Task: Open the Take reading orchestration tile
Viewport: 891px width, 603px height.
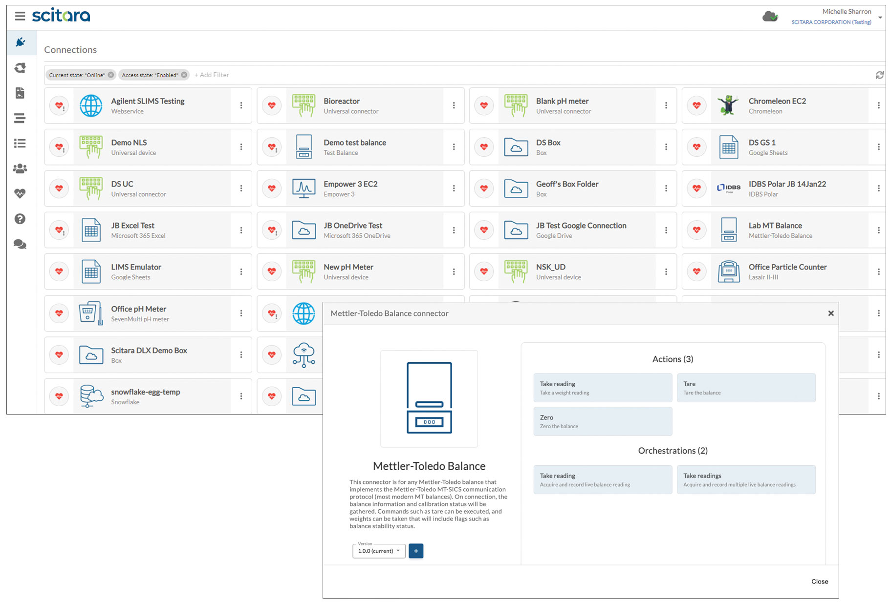Action: tap(603, 479)
